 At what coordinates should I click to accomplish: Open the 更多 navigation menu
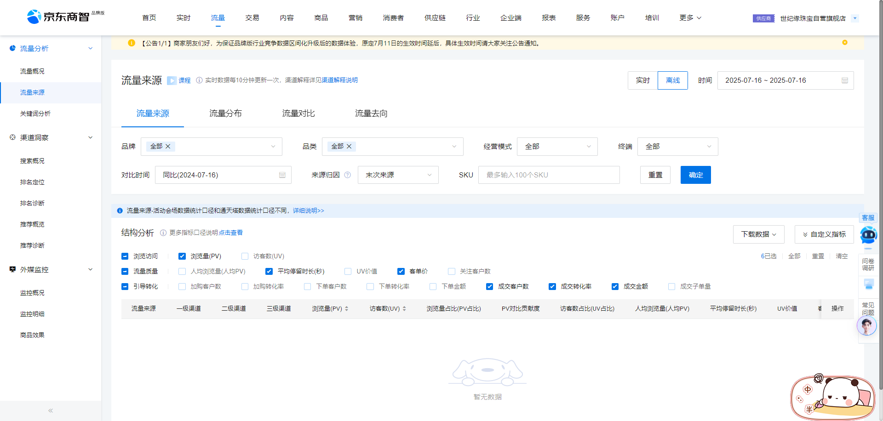[690, 18]
